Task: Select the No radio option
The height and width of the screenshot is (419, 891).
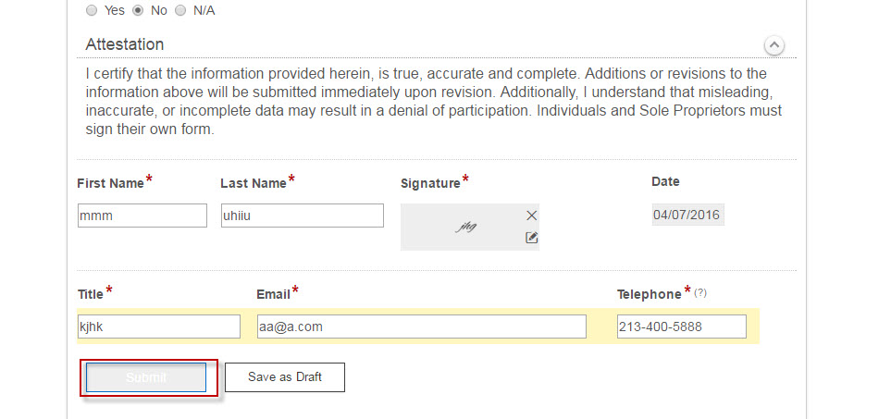Action: (x=138, y=11)
